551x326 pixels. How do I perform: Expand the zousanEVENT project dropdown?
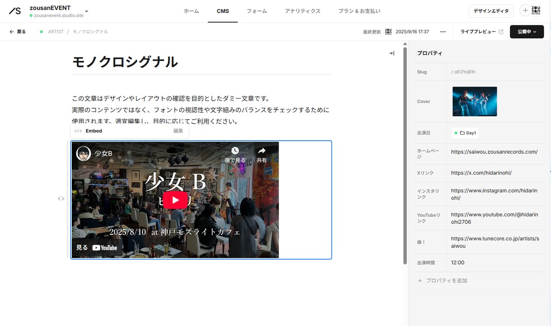click(86, 11)
